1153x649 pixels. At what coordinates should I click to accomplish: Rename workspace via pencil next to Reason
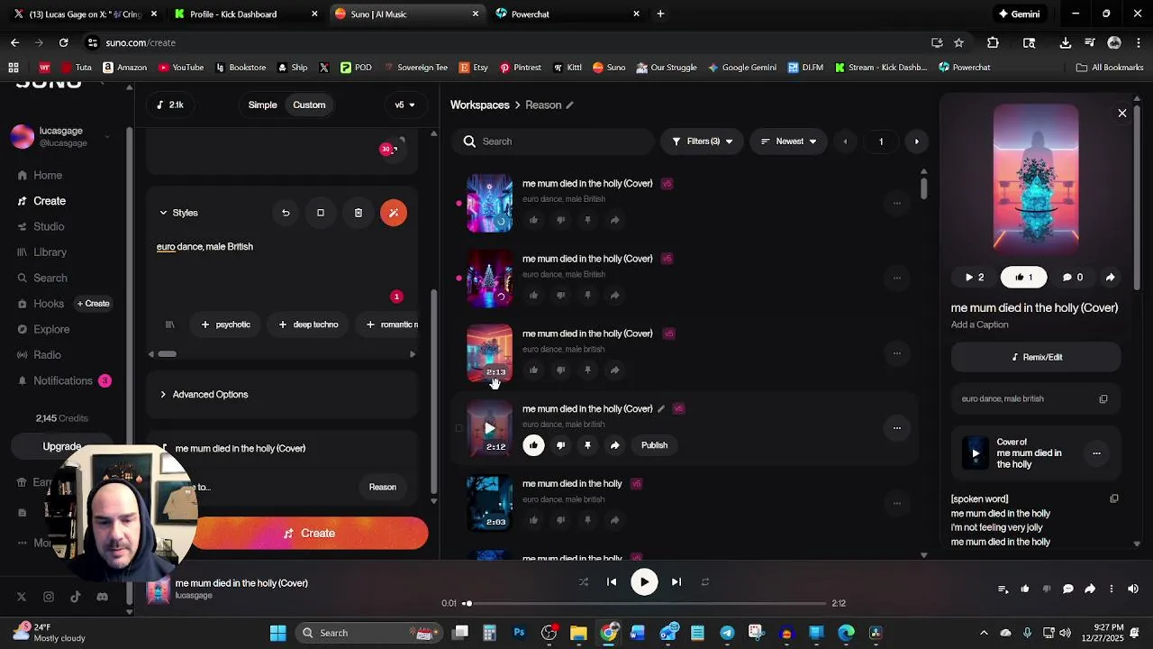click(569, 105)
